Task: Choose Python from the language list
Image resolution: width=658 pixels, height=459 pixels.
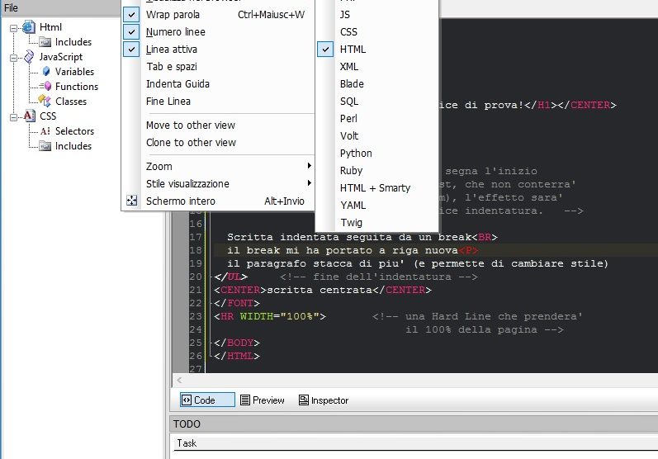Action: (x=356, y=154)
